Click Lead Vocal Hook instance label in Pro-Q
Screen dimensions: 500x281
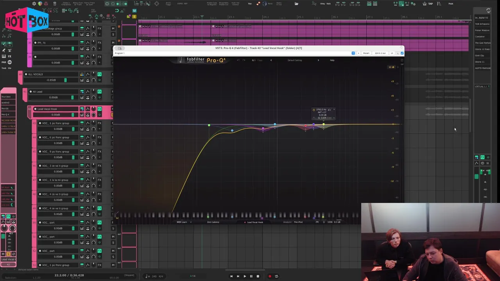tap(255, 222)
